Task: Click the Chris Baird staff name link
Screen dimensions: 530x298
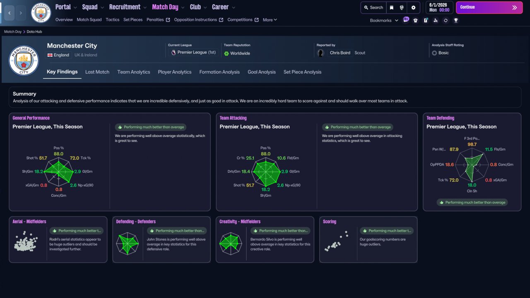Action: 340,53
